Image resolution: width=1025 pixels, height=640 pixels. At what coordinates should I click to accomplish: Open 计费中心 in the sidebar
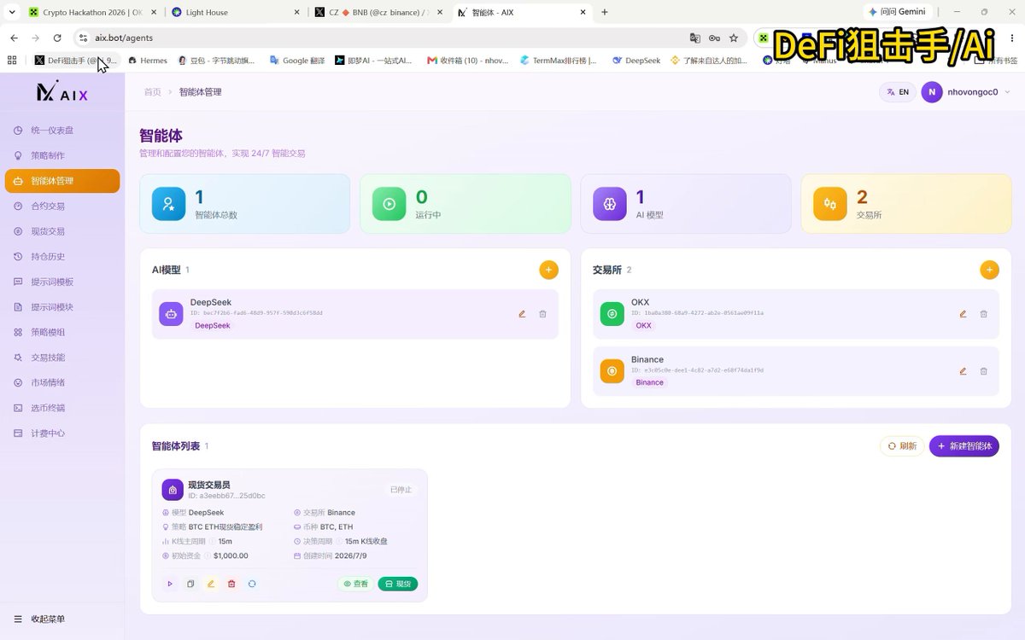pyautogui.click(x=62, y=433)
